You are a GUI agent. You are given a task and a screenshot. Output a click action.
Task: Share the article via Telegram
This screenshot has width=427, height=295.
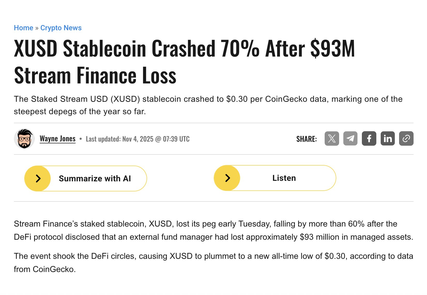click(350, 138)
